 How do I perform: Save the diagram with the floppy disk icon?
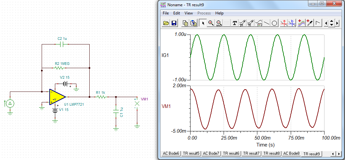point(174,23)
